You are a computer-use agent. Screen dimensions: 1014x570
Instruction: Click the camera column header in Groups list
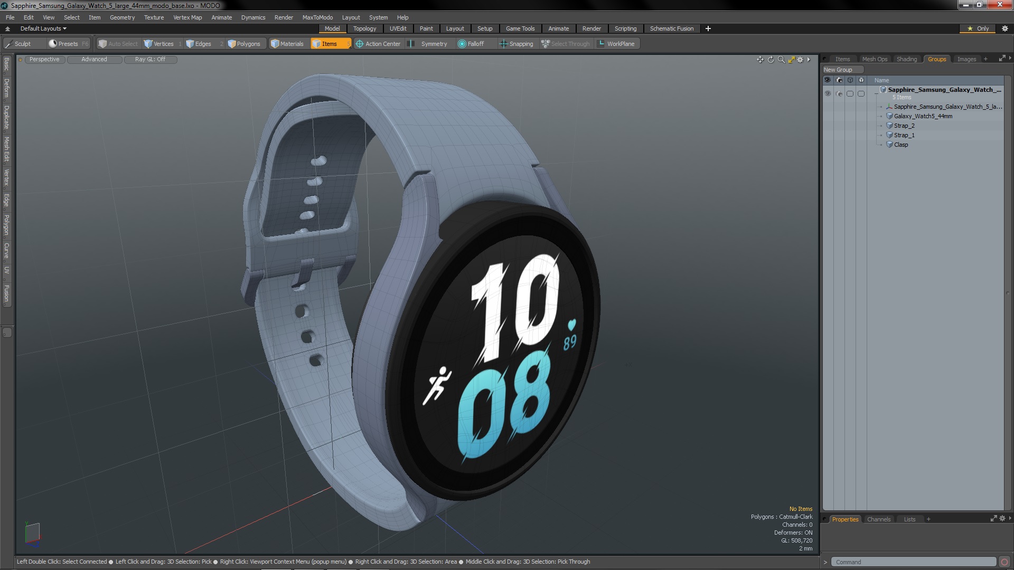[x=839, y=80]
